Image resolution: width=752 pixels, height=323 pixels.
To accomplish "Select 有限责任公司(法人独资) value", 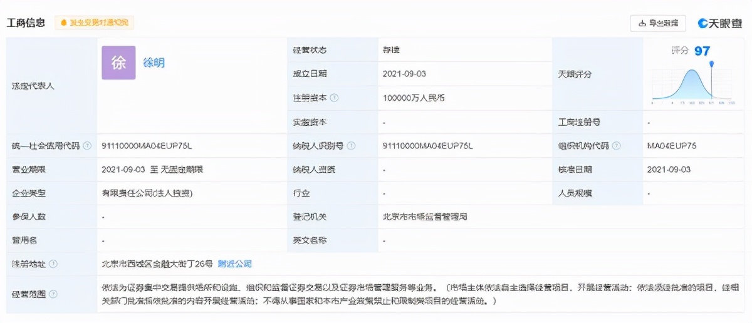I will 147,193.
